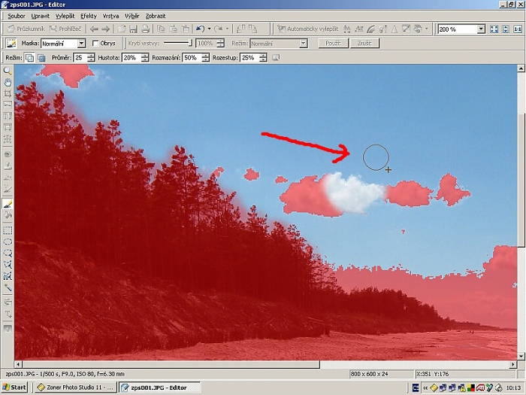The width and height of the screenshot is (526, 395).
Task: Click the Použít button
Action: point(333,44)
